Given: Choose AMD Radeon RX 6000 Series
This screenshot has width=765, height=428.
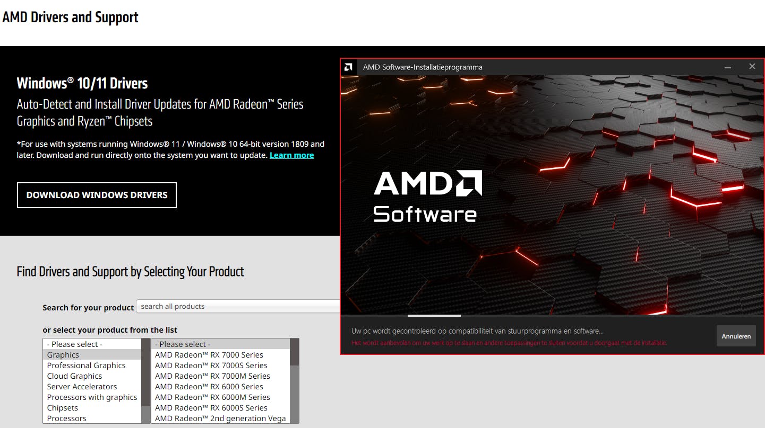Looking at the screenshot, I should (x=220, y=387).
